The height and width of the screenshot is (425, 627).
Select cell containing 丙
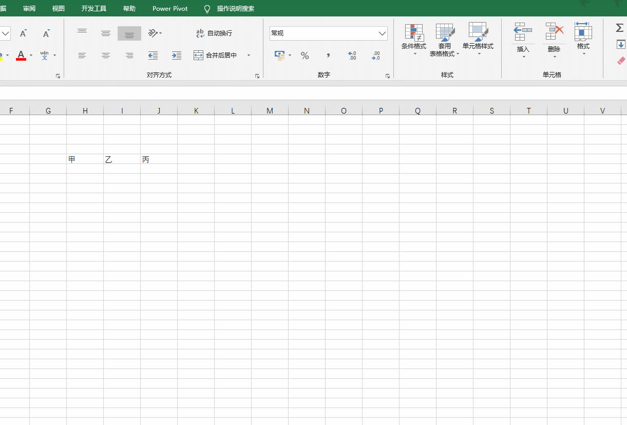[159, 159]
